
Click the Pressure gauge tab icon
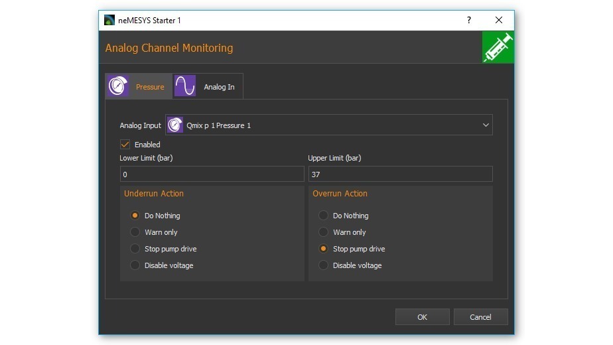click(118, 86)
